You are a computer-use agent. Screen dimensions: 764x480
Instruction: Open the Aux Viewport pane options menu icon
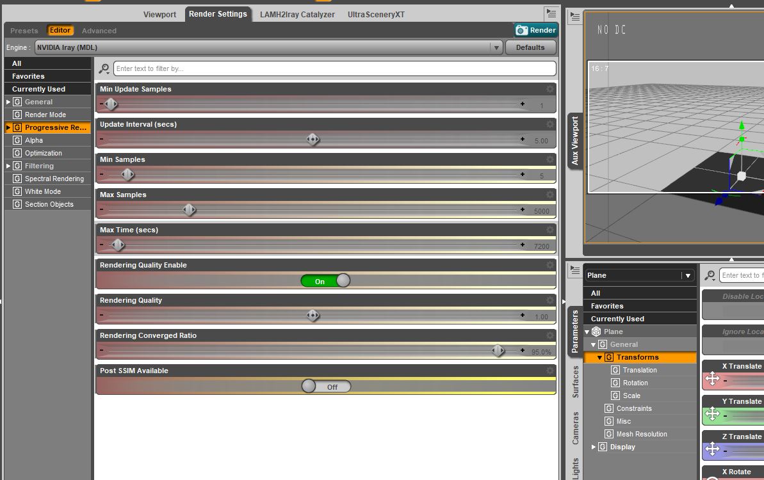575,17
